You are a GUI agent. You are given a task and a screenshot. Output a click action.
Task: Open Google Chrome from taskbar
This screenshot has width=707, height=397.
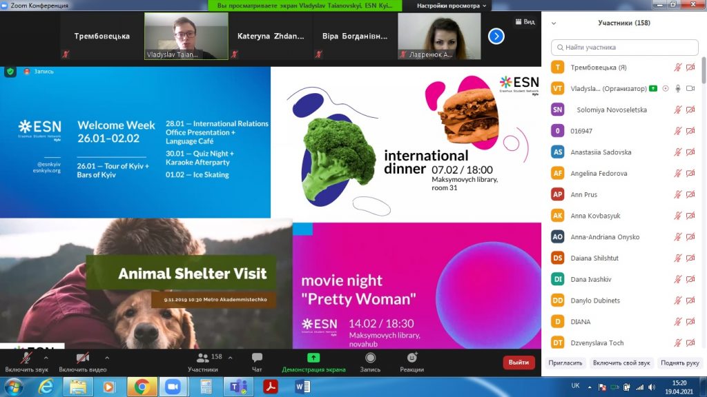tap(142, 387)
